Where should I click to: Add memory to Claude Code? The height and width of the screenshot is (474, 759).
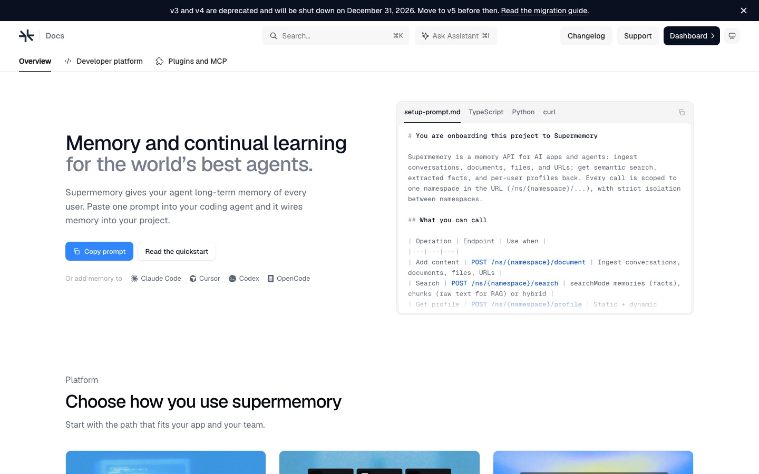tap(156, 279)
